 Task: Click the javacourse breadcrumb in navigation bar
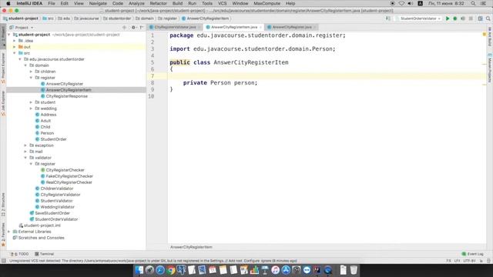[x=86, y=18]
